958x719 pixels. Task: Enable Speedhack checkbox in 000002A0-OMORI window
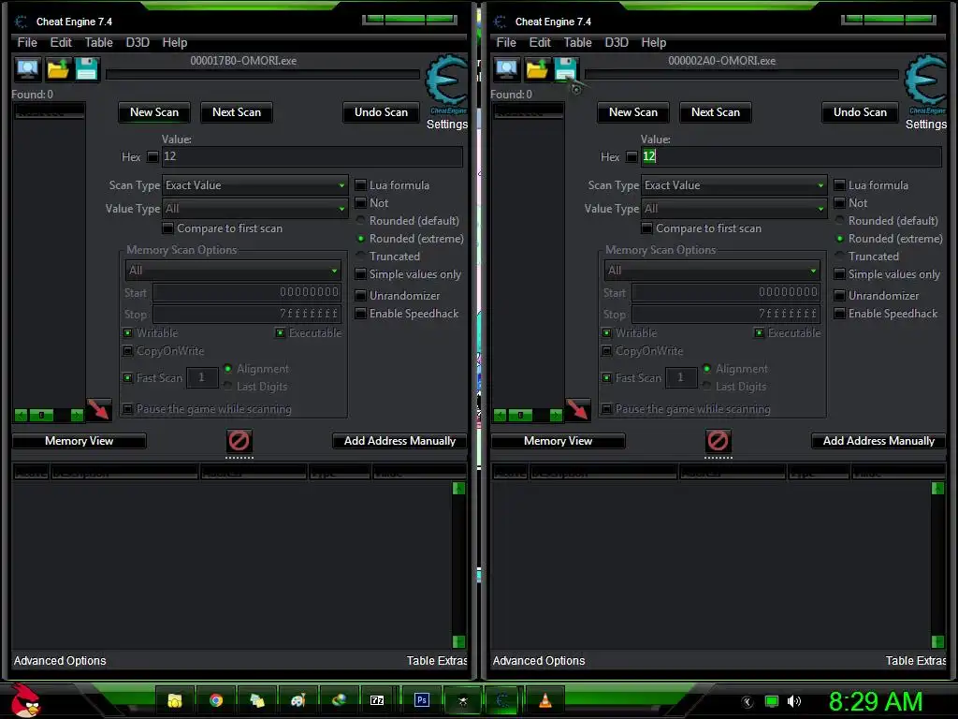pos(839,314)
